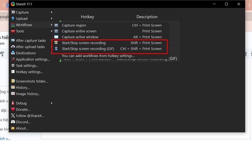Click the Upload arrow icon
This screenshot has height=141, width=252.
[x=13, y=18]
